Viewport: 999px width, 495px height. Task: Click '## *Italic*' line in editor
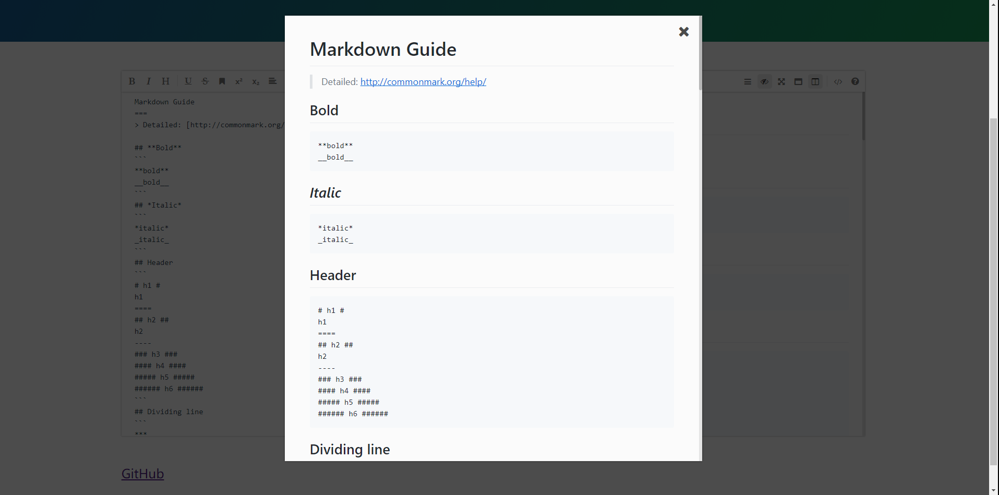[x=158, y=205]
